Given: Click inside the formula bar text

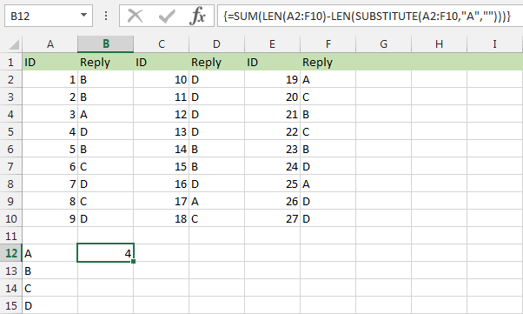Looking at the screenshot, I should pos(367,16).
